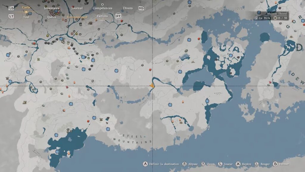
Task: Select the Environnement map filter
Action: click(77, 17)
